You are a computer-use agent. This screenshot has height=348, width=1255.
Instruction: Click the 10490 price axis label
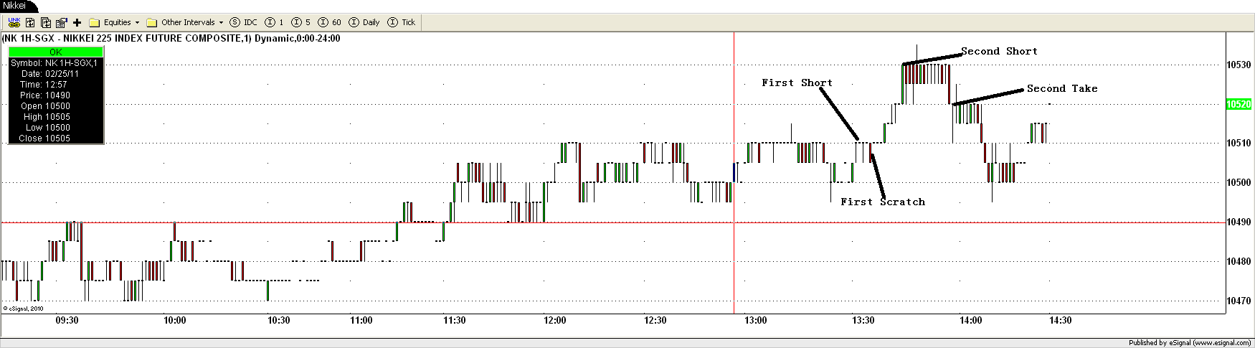[1239, 222]
